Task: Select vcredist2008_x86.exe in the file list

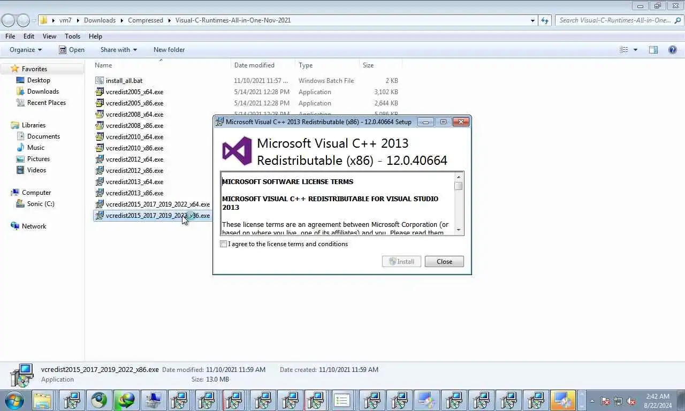Action: [134, 126]
